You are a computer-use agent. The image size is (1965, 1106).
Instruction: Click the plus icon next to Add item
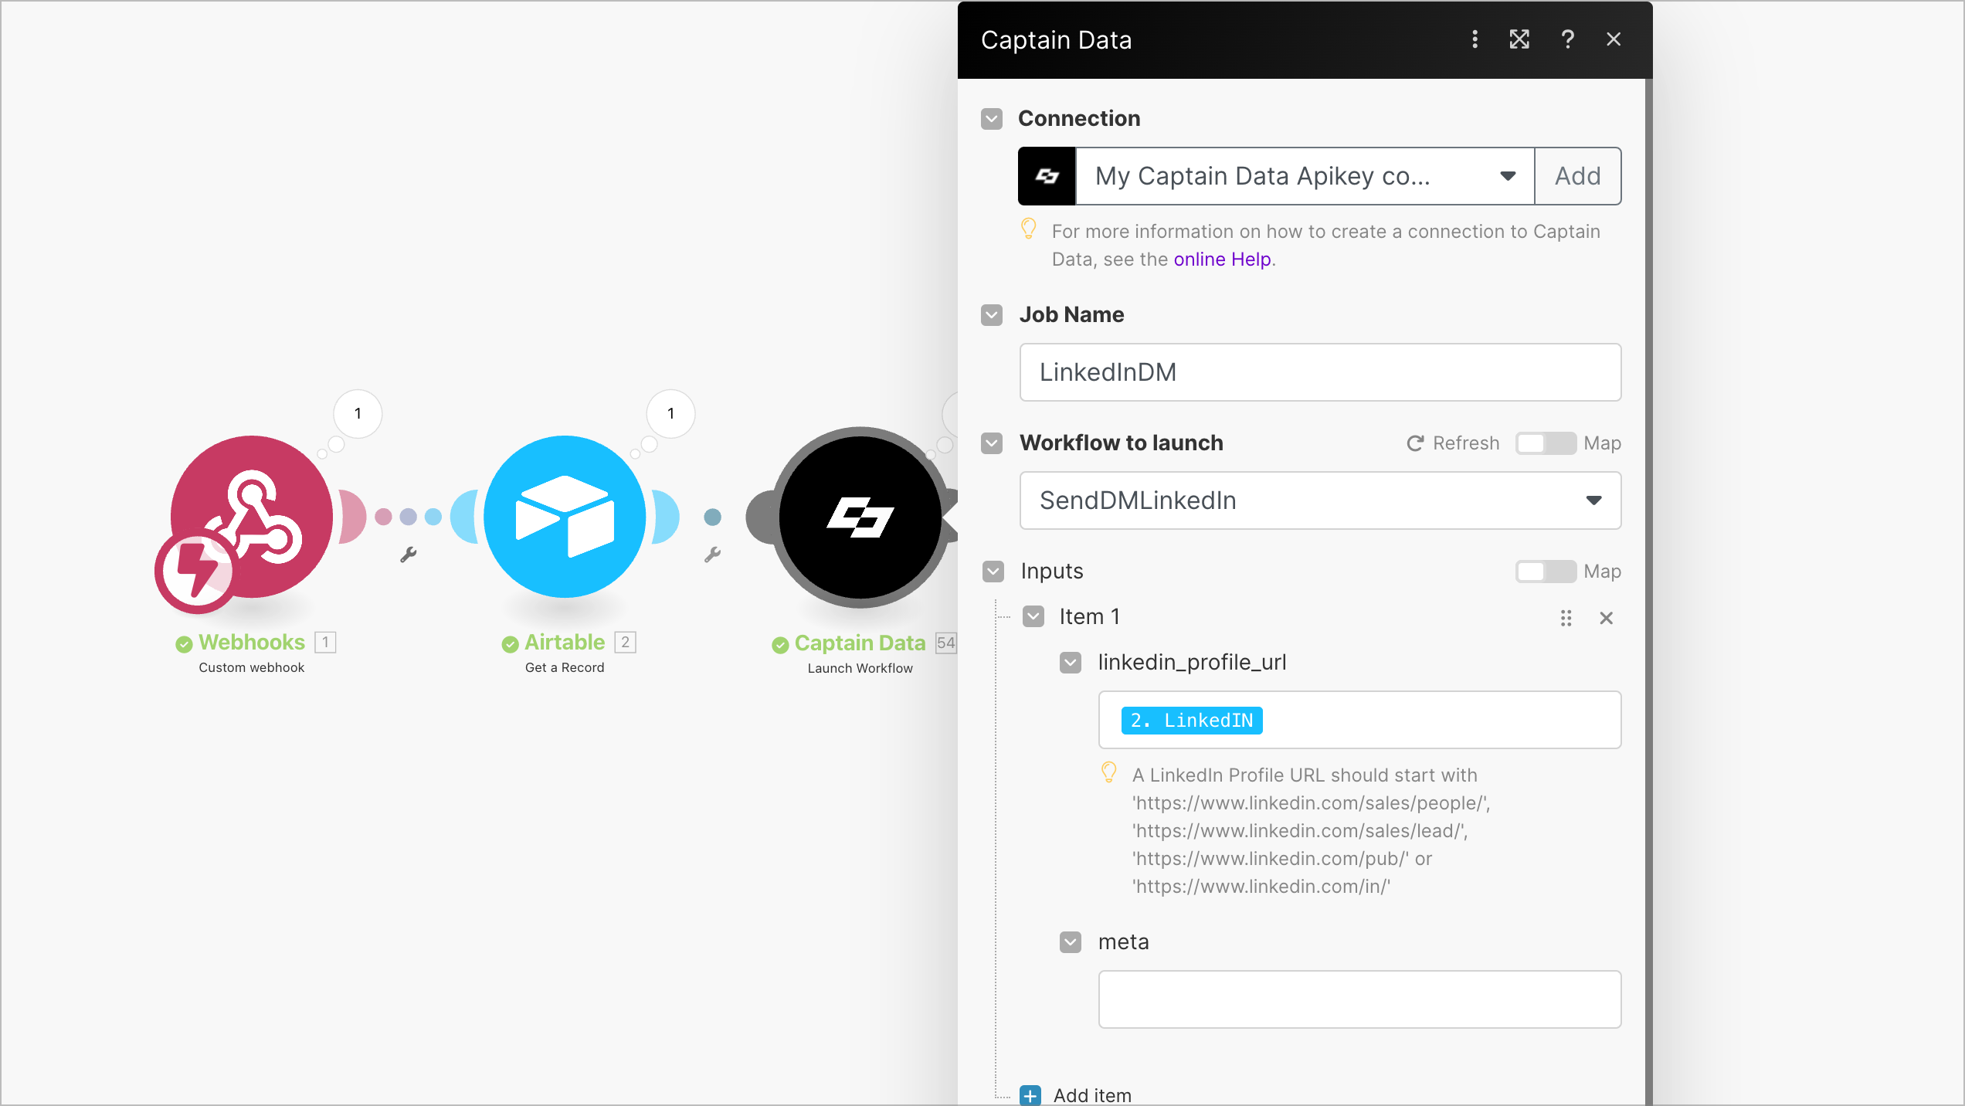(1030, 1095)
